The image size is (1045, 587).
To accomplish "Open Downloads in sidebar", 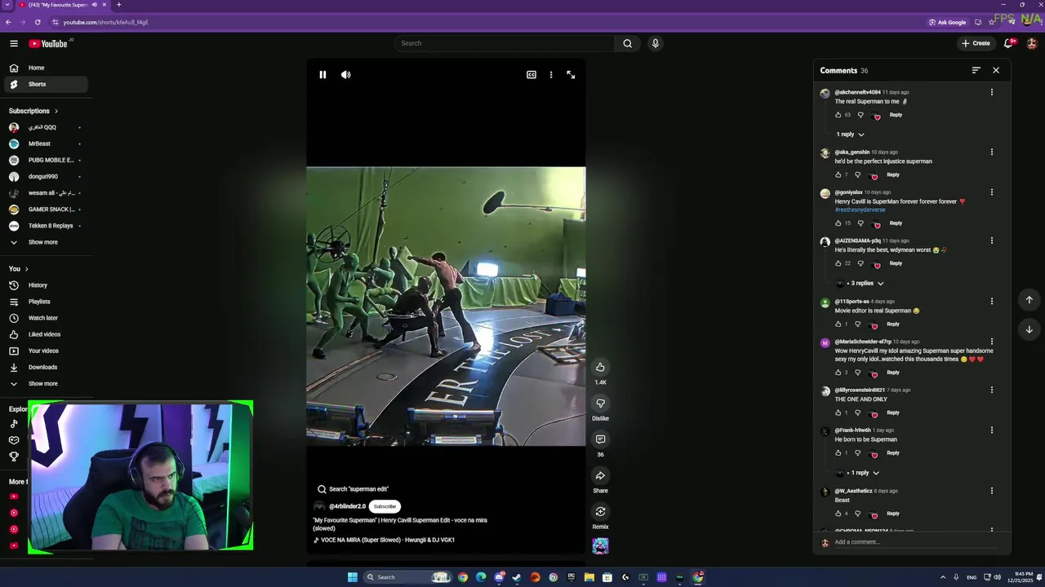I will pos(46,367).
